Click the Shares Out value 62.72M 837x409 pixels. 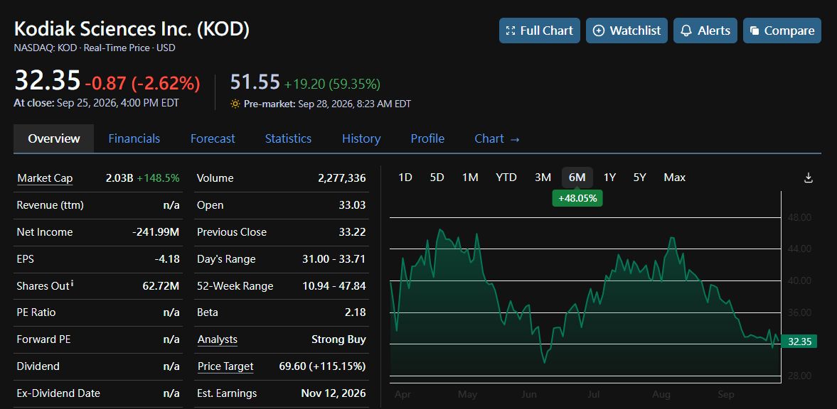[x=161, y=286]
